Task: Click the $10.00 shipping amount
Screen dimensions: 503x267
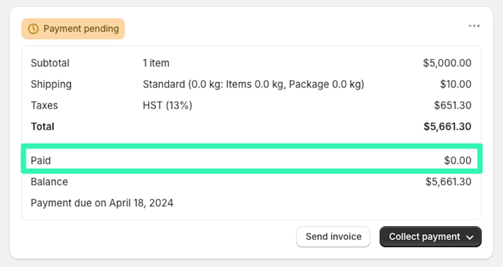Action: click(455, 84)
